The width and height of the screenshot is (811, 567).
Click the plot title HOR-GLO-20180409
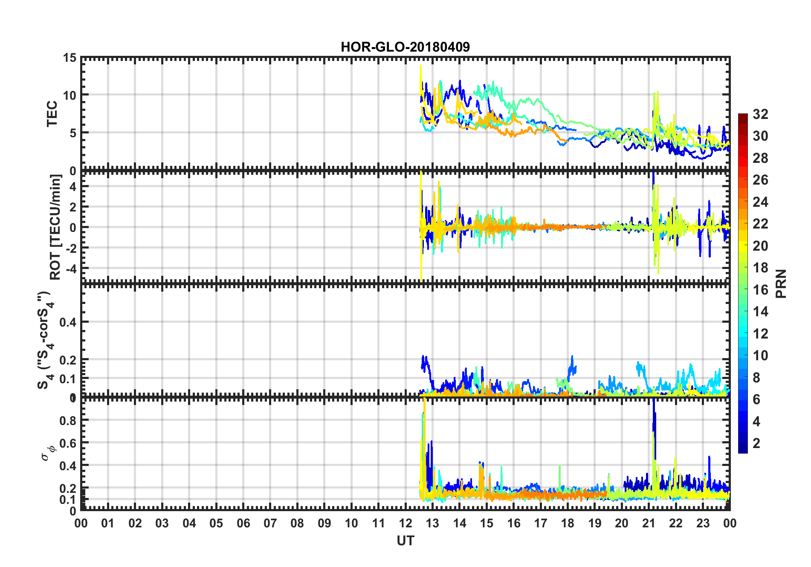[x=405, y=47]
